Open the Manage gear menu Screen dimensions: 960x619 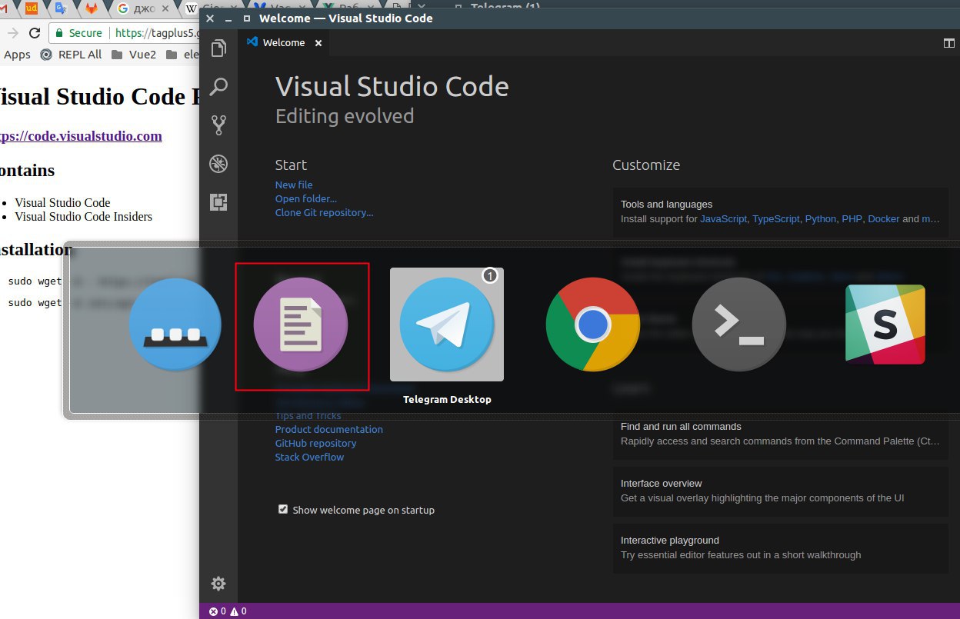coord(218,584)
